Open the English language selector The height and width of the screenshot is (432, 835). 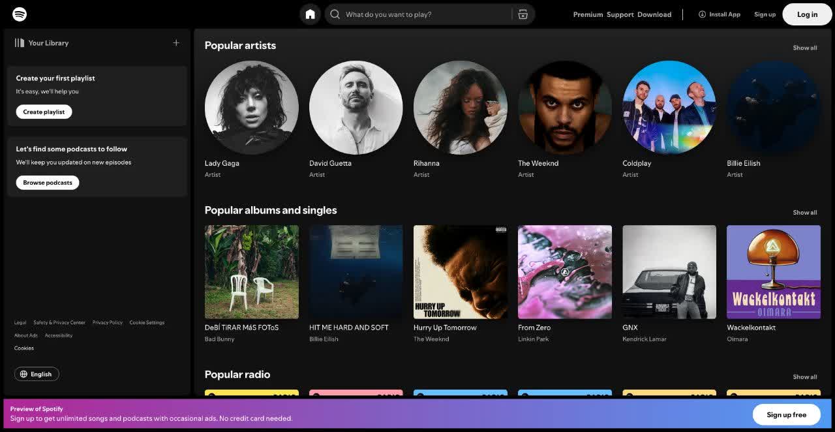pos(37,374)
